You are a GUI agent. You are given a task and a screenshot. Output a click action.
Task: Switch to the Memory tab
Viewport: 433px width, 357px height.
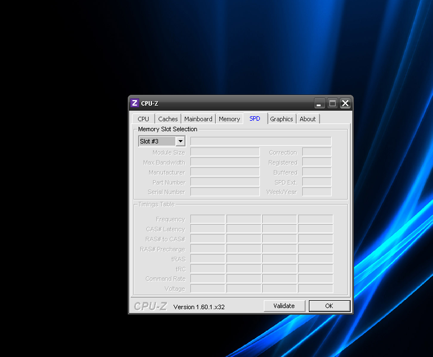[x=229, y=119]
